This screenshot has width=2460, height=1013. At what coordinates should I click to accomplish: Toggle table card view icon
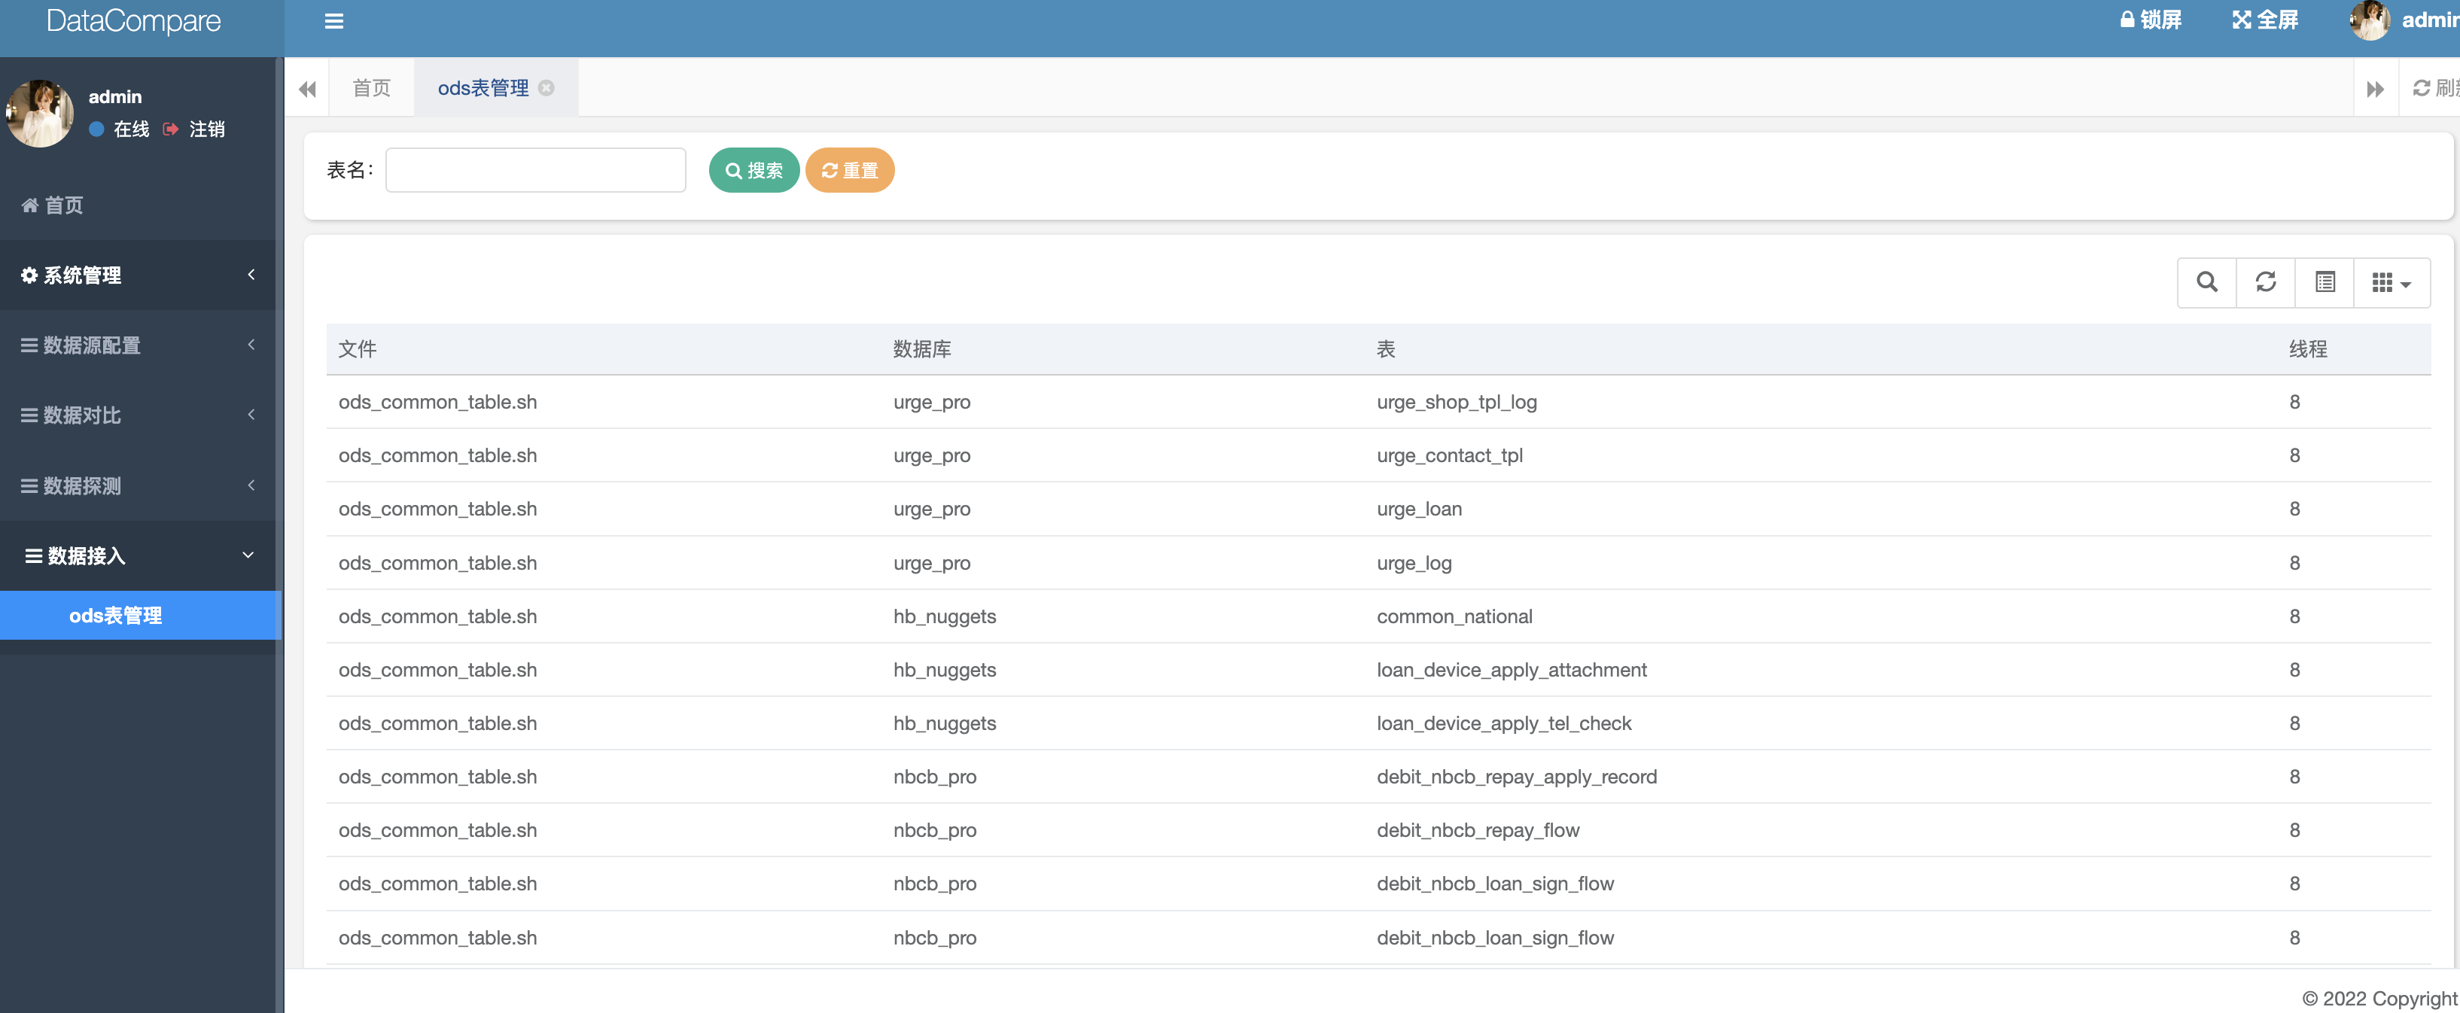pyautogui.click(x=2325, y=283)
